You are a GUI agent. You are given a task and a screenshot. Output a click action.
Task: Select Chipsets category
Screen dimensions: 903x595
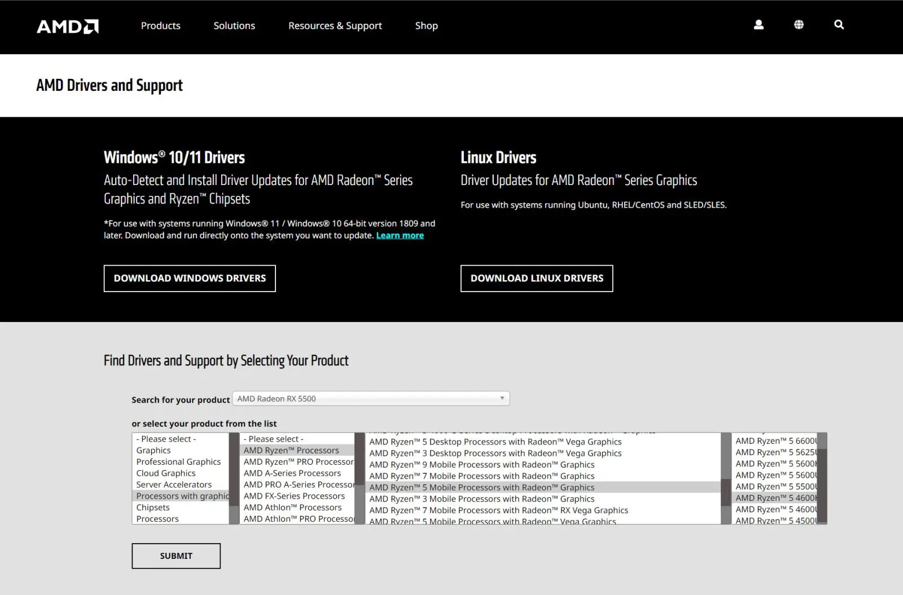point(180,507)
